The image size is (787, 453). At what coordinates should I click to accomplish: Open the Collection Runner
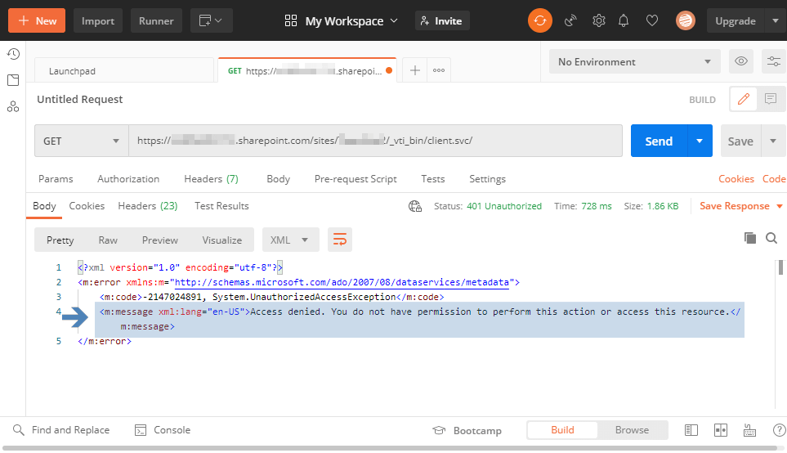[156, 20]
